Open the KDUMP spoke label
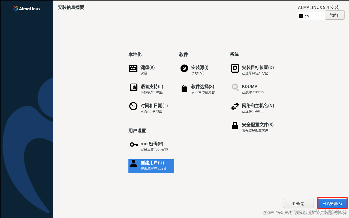The width and height of the screenshot is (349, 218). coord(249,87)
